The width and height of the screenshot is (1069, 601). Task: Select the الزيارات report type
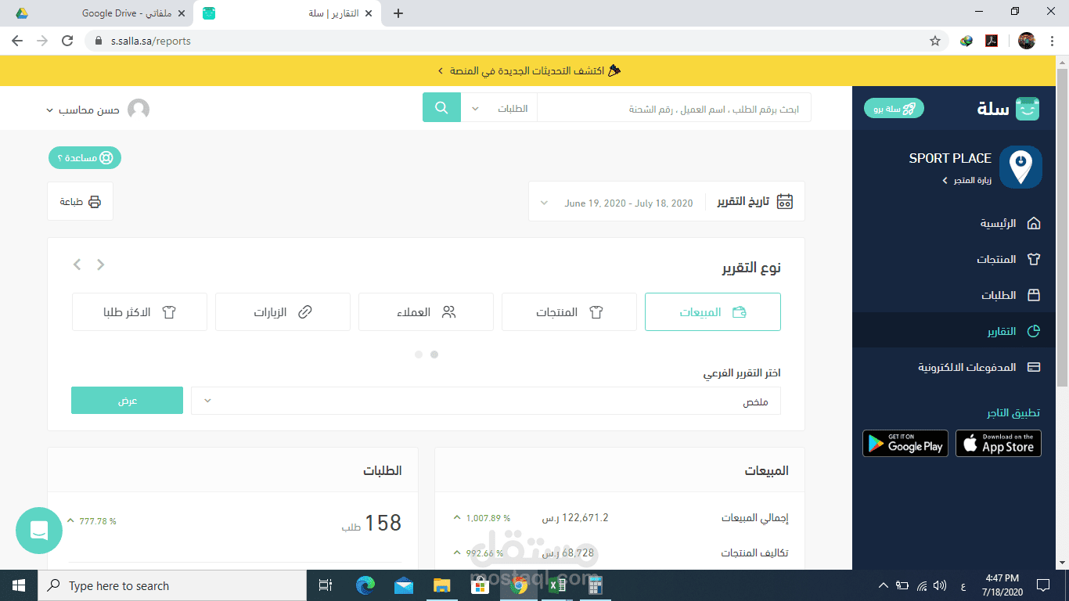tap(283, 311)
